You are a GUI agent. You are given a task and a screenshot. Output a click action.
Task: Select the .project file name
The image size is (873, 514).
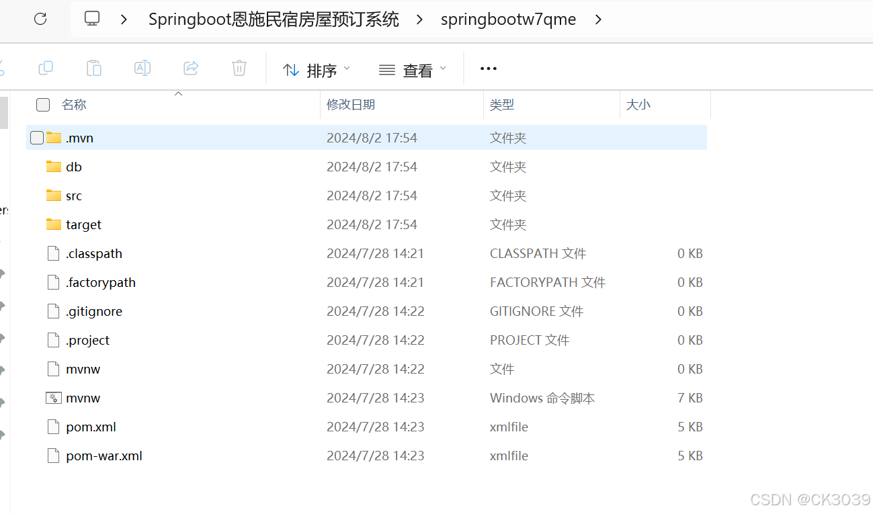coord(88,340)
